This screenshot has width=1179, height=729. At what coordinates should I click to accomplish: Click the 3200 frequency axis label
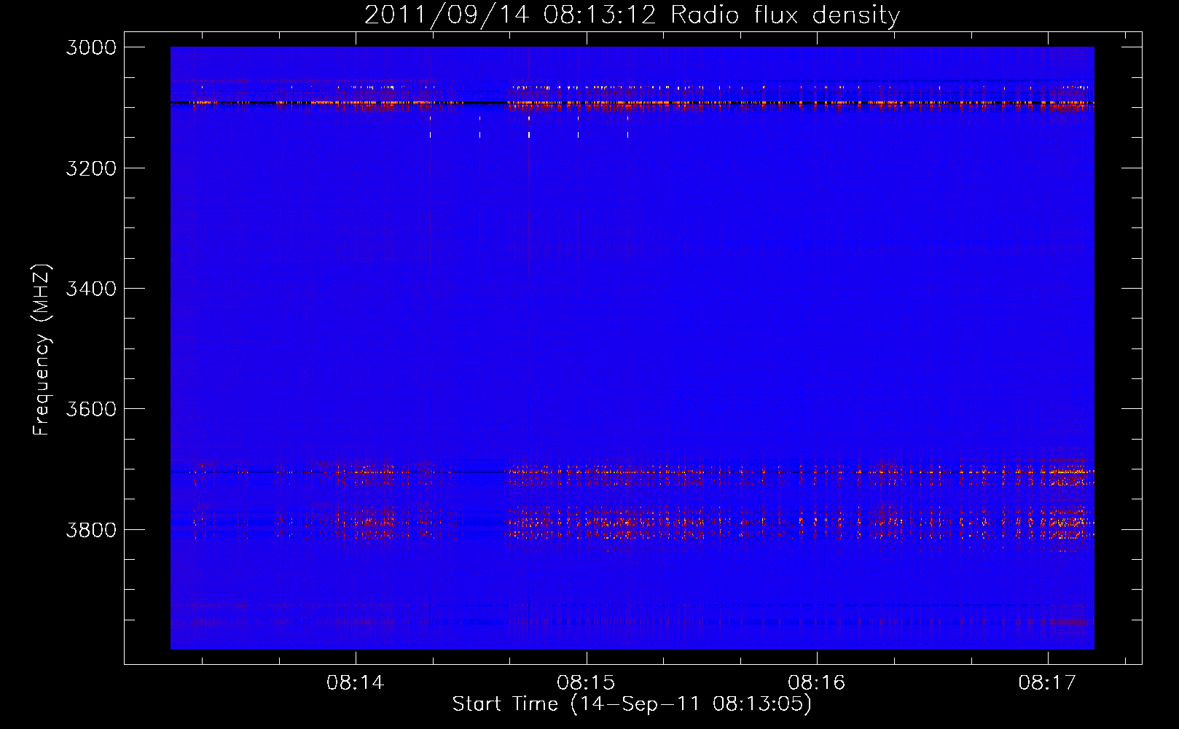91,168
